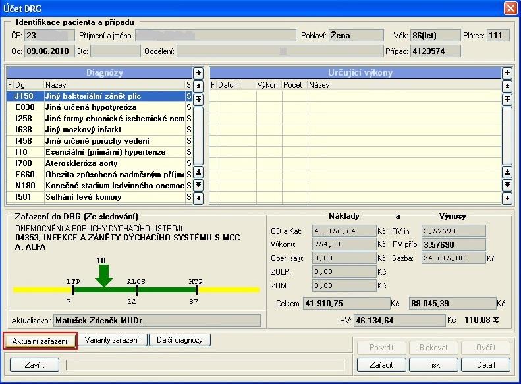521x384 pixels.
Task: Close the Účet DRG window
Action: (x=510, y=8)
